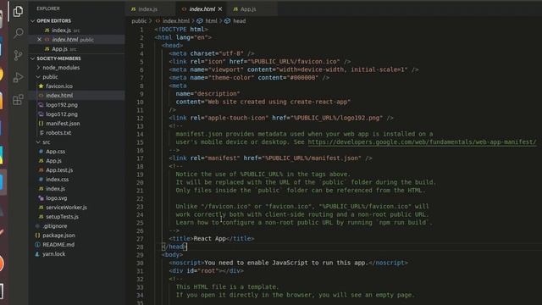This screenshot has height=305, width=542.
Task: Open favicon.ico in the file tree
Action: click(x=59, y=86)
